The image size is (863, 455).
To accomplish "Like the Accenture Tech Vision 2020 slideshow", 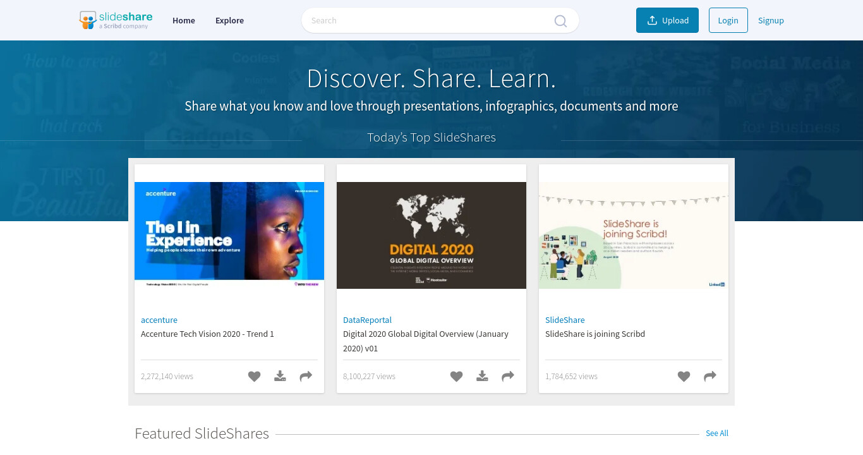I will (x=254, y=377).
